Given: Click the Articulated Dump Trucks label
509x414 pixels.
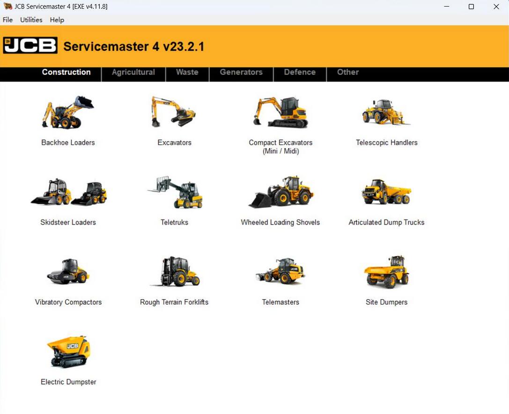Looking at the screenshot, I should point(387,223).
